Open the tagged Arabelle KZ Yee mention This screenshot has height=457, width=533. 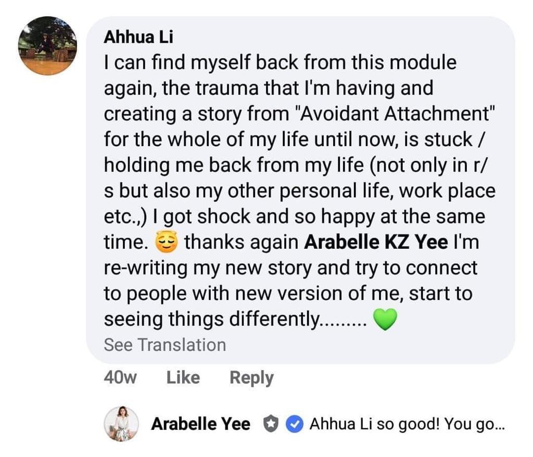point(376,243)
